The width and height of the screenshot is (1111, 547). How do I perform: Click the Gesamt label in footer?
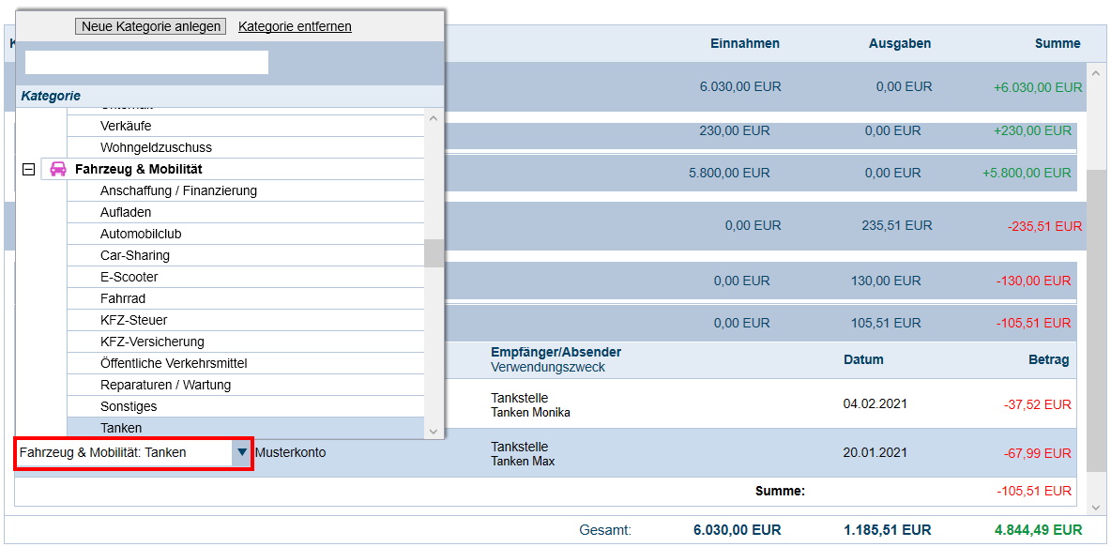click(605, 530)
